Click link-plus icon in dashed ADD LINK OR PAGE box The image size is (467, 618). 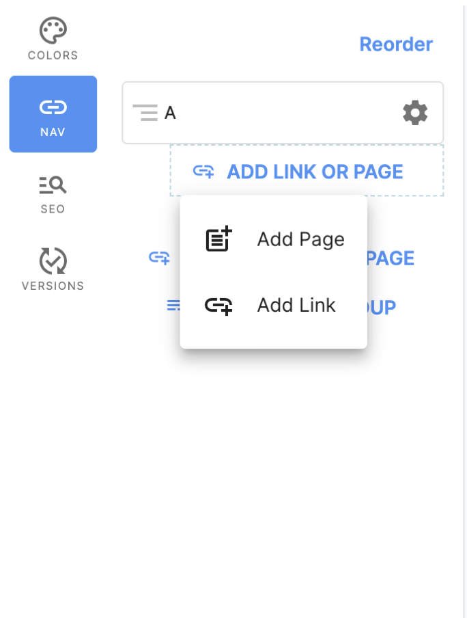pyautogui.click(x=203, y=172)
